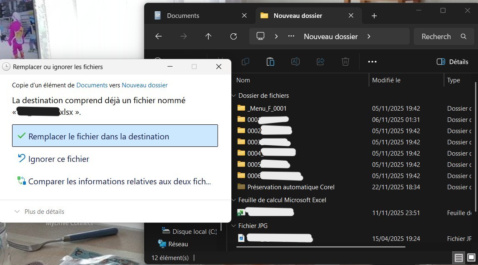Click the Paste icon
Image resolution: width=478 pixels, height=265 pixels.
(x=270, y=61)
